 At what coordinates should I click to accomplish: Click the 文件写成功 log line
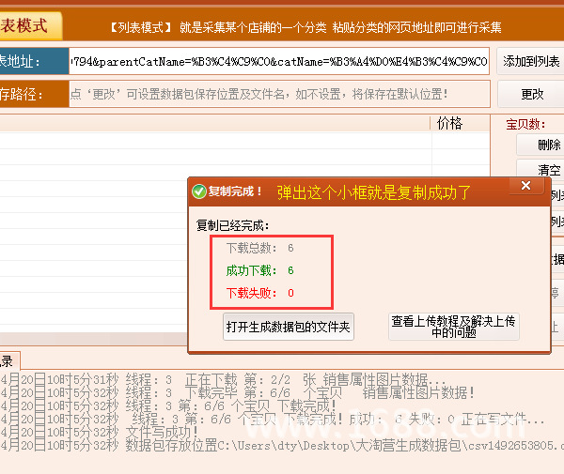click(100, 432)
